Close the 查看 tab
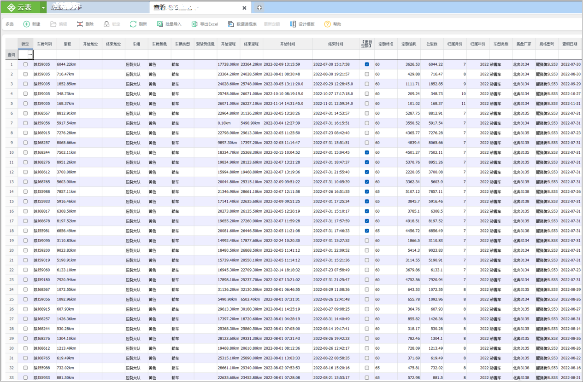The width and height of the screenshot is (583, 382). (x=244, y=8)
